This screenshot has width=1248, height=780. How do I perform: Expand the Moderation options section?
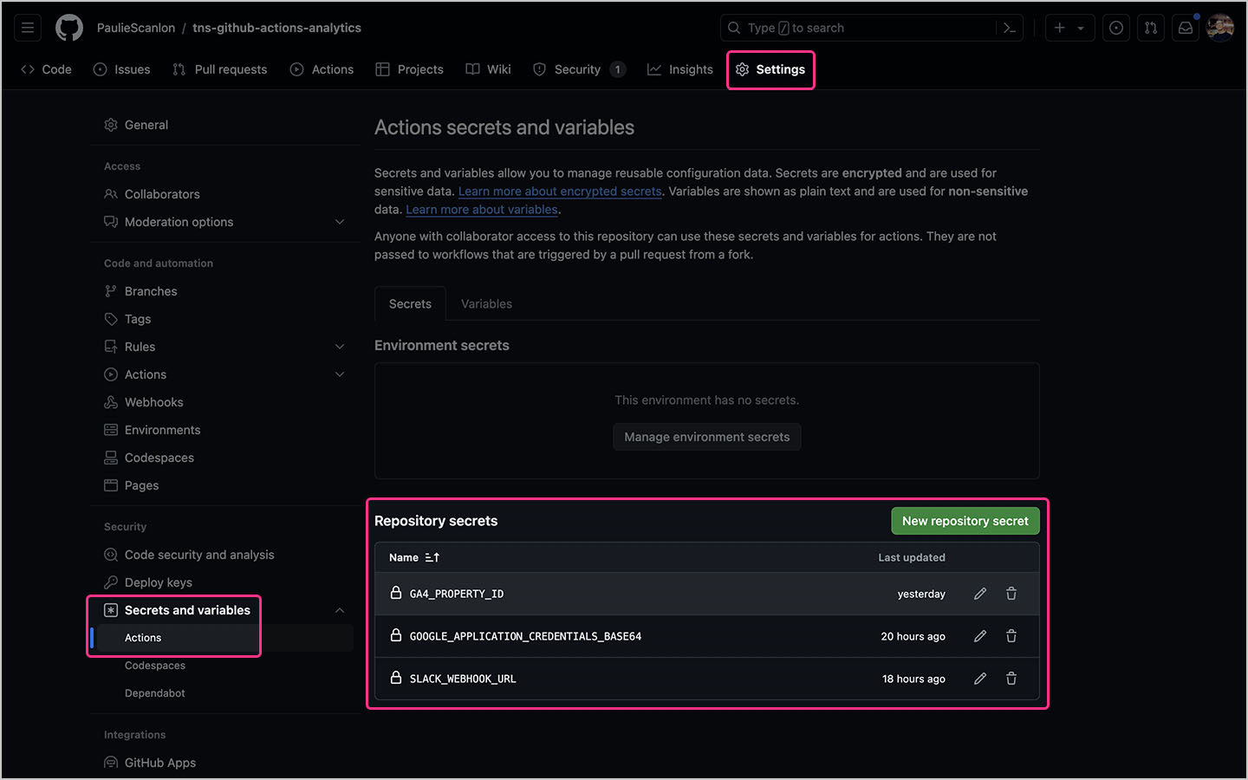pos(340,222)
